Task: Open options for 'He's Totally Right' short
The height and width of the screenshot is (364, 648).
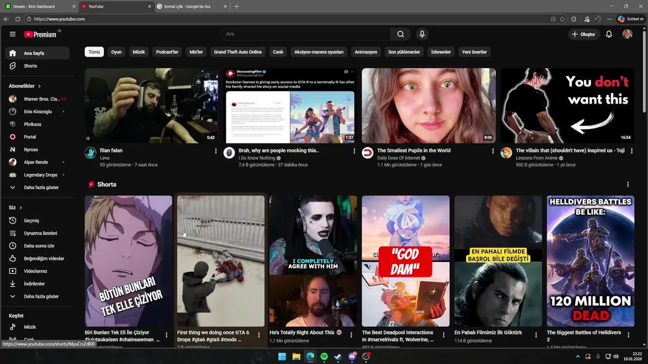Action: [x=351, y=335]
